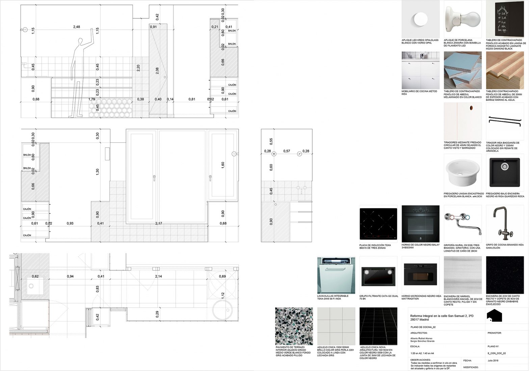Select the wall-mounted CM Ese-Tres tap photo
This screenshot has height=371, width=530.
point(462,224)
